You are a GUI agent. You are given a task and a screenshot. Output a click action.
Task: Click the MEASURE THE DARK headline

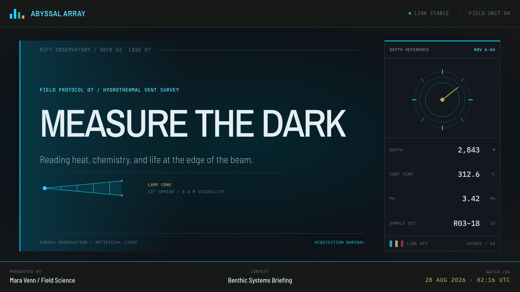pyautogui.click(x=193, y=124)
